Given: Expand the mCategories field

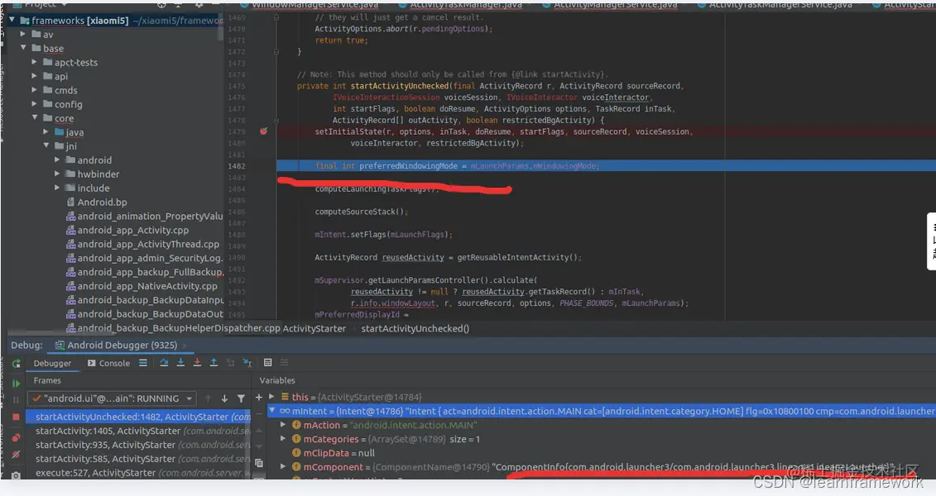Looking at the screenshot, I should coord(283,439).
